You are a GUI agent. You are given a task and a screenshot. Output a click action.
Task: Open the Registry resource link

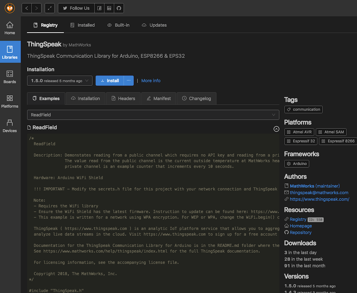tap(298, 219)
